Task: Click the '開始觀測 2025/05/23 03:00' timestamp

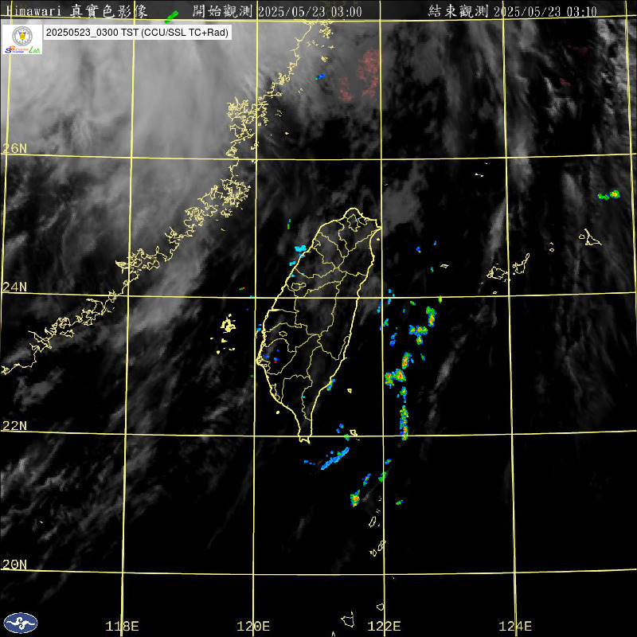Action: pyautogui.click(x=277, y=11)
